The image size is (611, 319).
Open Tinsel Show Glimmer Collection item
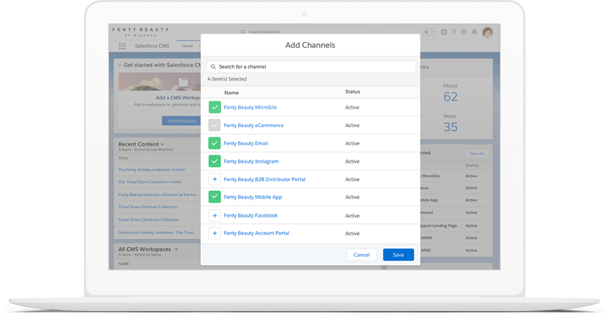click(x=148, y=207)
